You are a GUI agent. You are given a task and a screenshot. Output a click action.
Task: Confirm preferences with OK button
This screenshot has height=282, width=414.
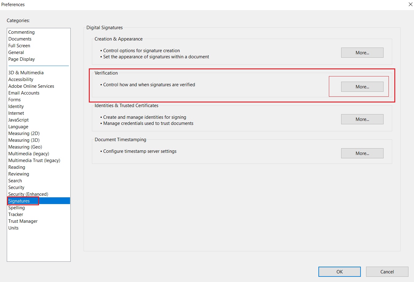click(x=339, y=272)
